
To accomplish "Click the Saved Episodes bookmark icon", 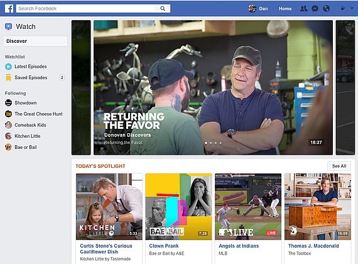I will [8, 77].
